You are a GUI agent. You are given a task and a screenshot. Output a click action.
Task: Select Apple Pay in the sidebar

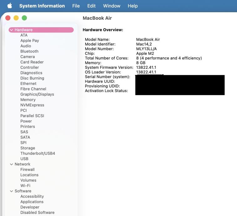30,40
